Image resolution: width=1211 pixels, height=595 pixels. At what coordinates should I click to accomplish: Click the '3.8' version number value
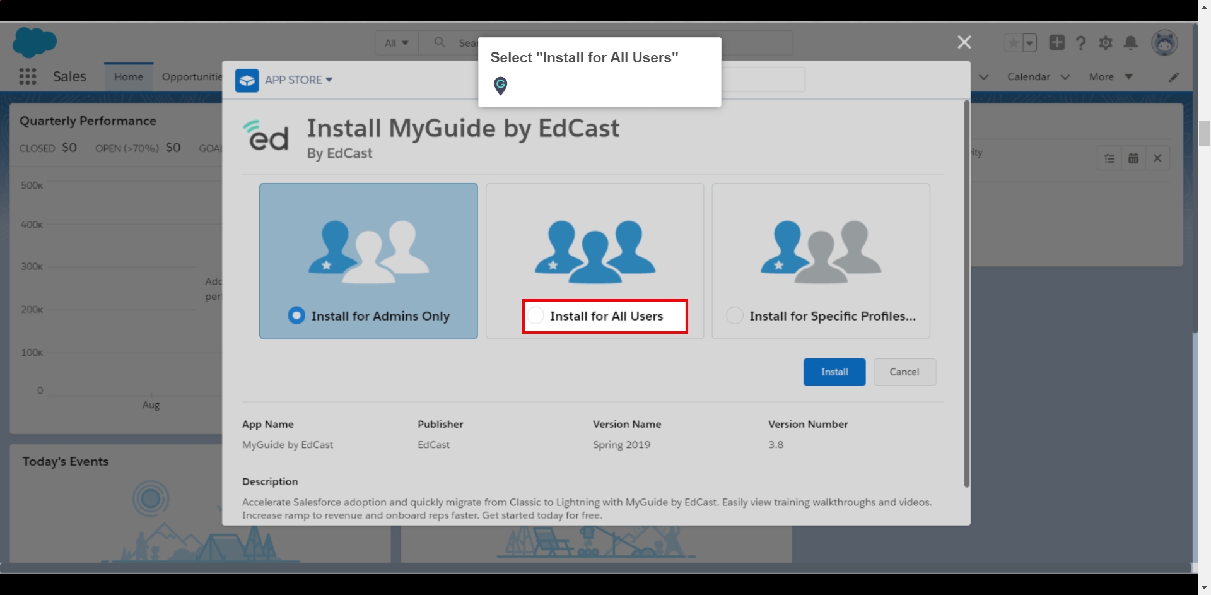pyautogui.click(x=776, y=445)
